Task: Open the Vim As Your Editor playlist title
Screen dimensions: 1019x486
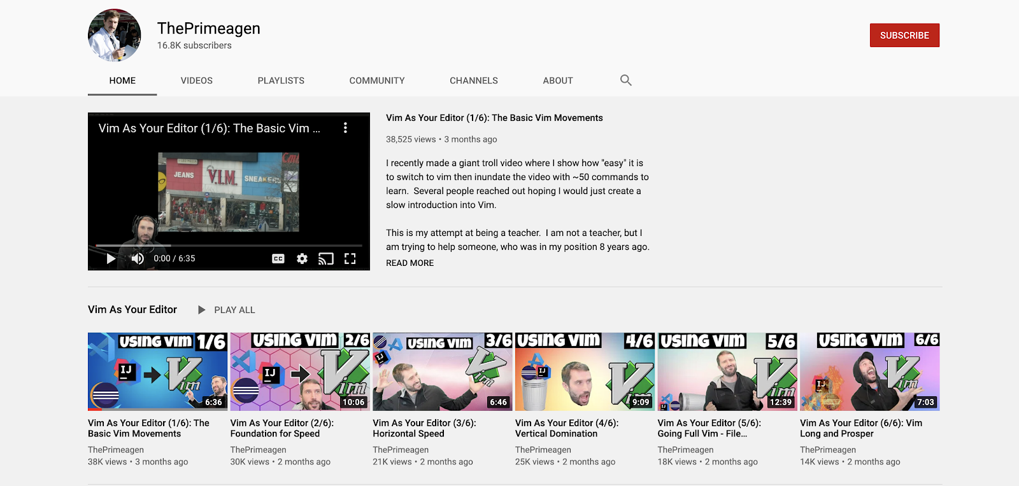Action: (132, 309)
